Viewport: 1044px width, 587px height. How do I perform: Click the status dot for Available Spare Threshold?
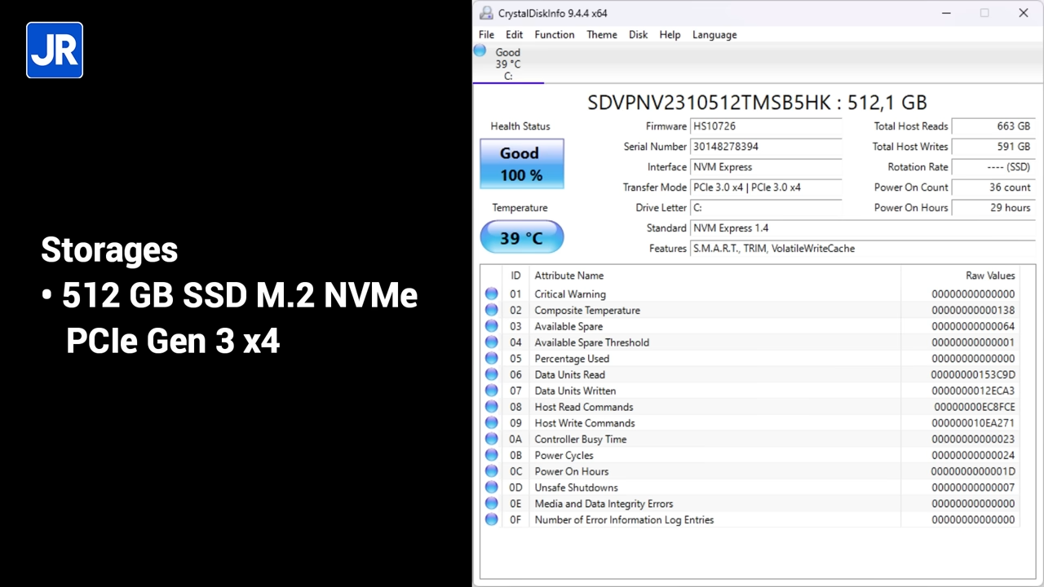[491, 342]
